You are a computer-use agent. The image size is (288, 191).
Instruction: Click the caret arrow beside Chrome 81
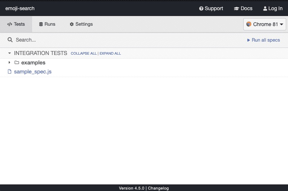pos(282,24)
